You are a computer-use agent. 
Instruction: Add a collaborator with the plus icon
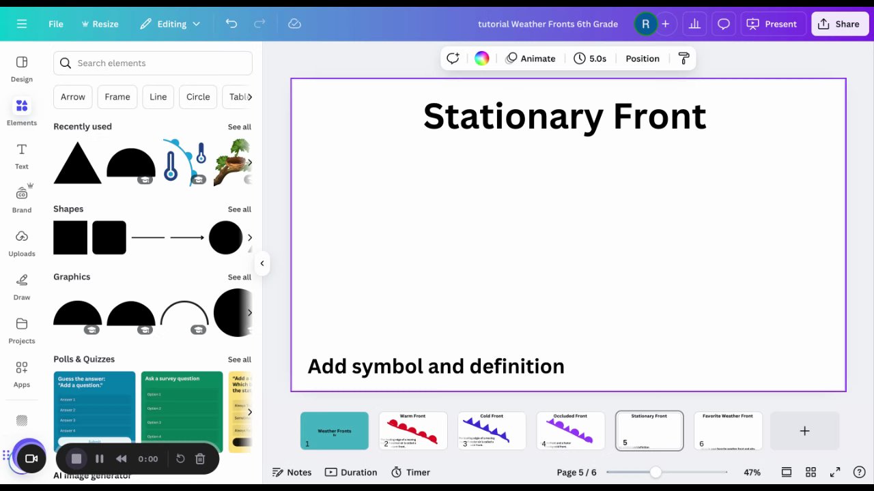pos(665,24)
